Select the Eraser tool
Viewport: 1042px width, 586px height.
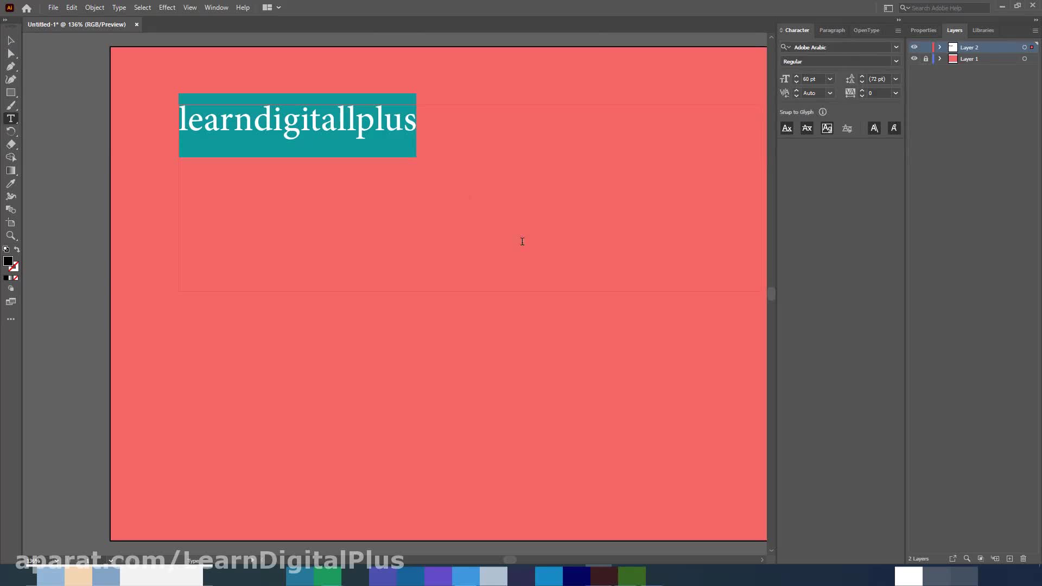pos(11,144)
